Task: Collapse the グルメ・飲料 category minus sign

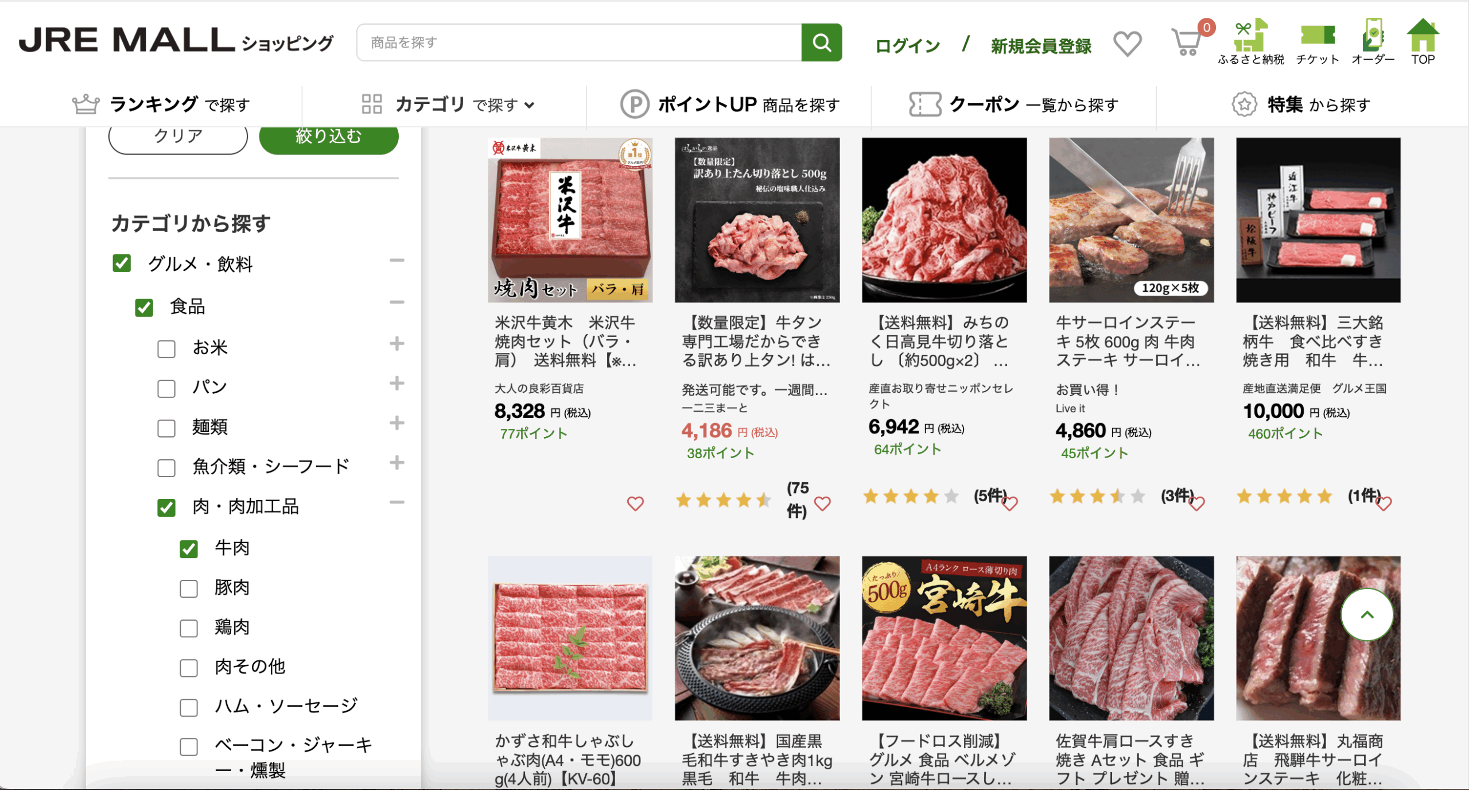Action: (x=397, y=261)
